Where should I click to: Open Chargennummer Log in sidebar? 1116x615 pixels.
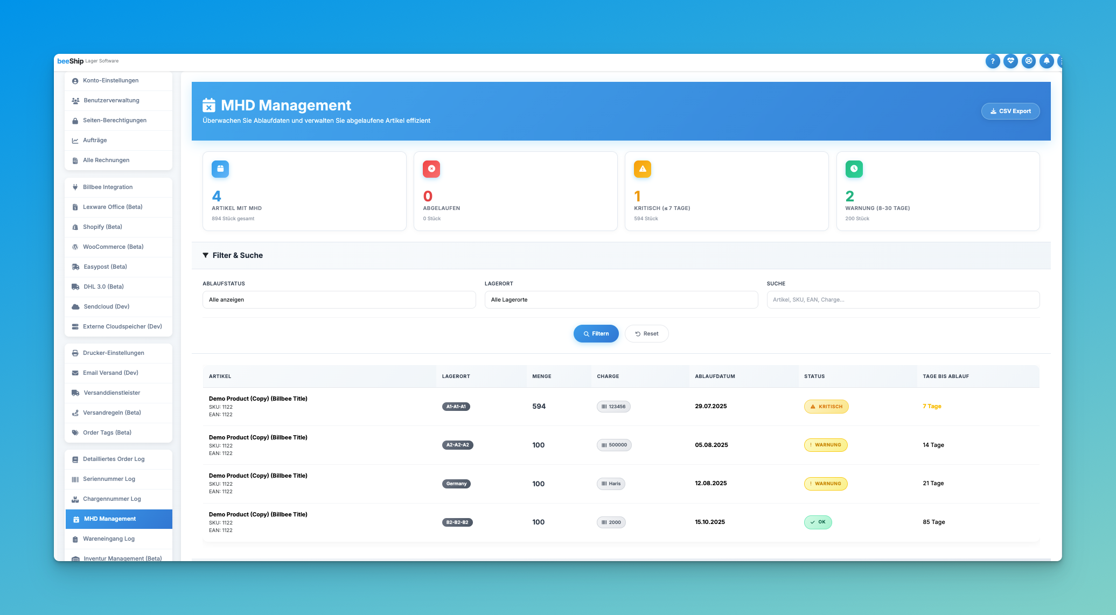[x=111, y=499]
